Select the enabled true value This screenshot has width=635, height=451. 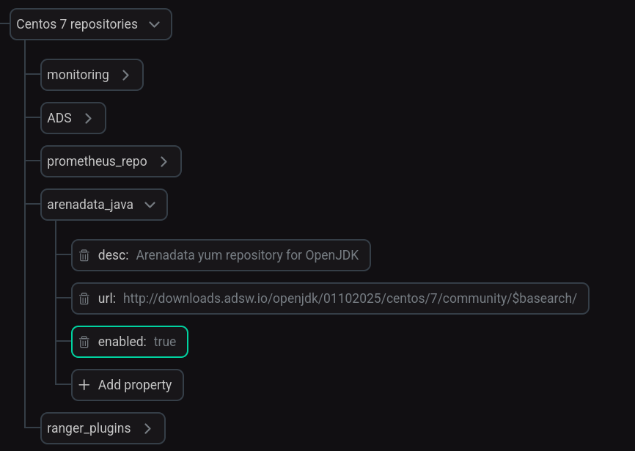[x=165, y=342]
